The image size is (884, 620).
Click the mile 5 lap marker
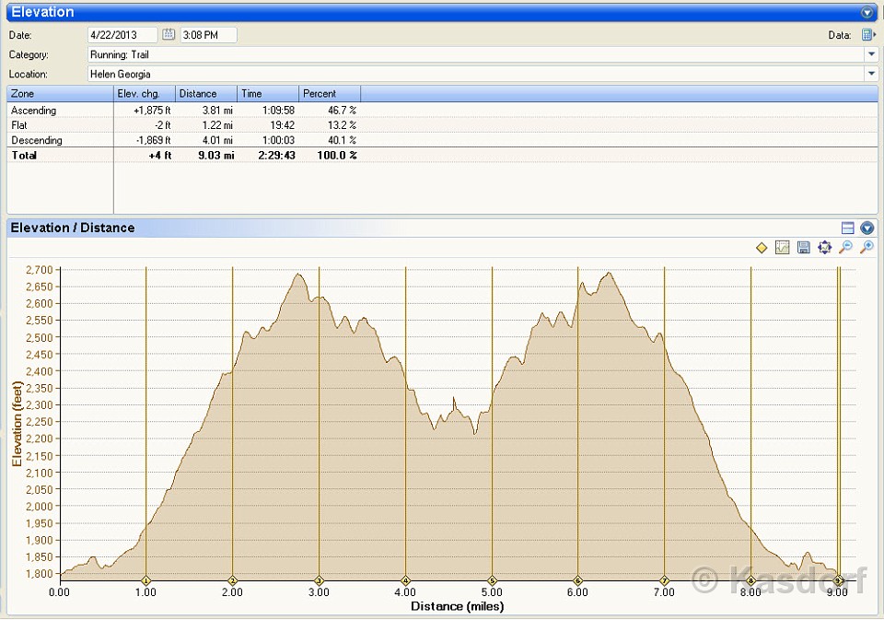tap(492, 580)
